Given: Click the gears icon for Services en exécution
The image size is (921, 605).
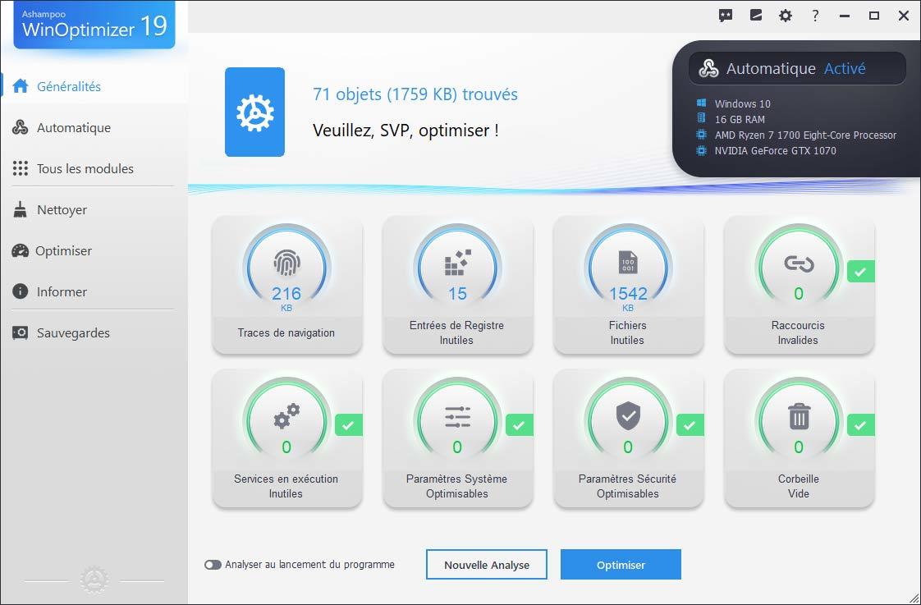Looking at the screenshot, I should (286, 416).
